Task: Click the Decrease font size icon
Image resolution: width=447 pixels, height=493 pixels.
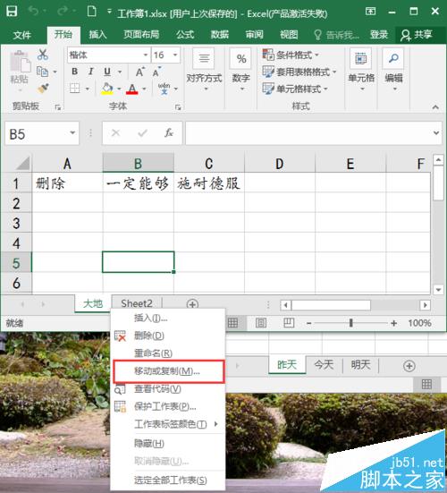Action: [156, 72]
